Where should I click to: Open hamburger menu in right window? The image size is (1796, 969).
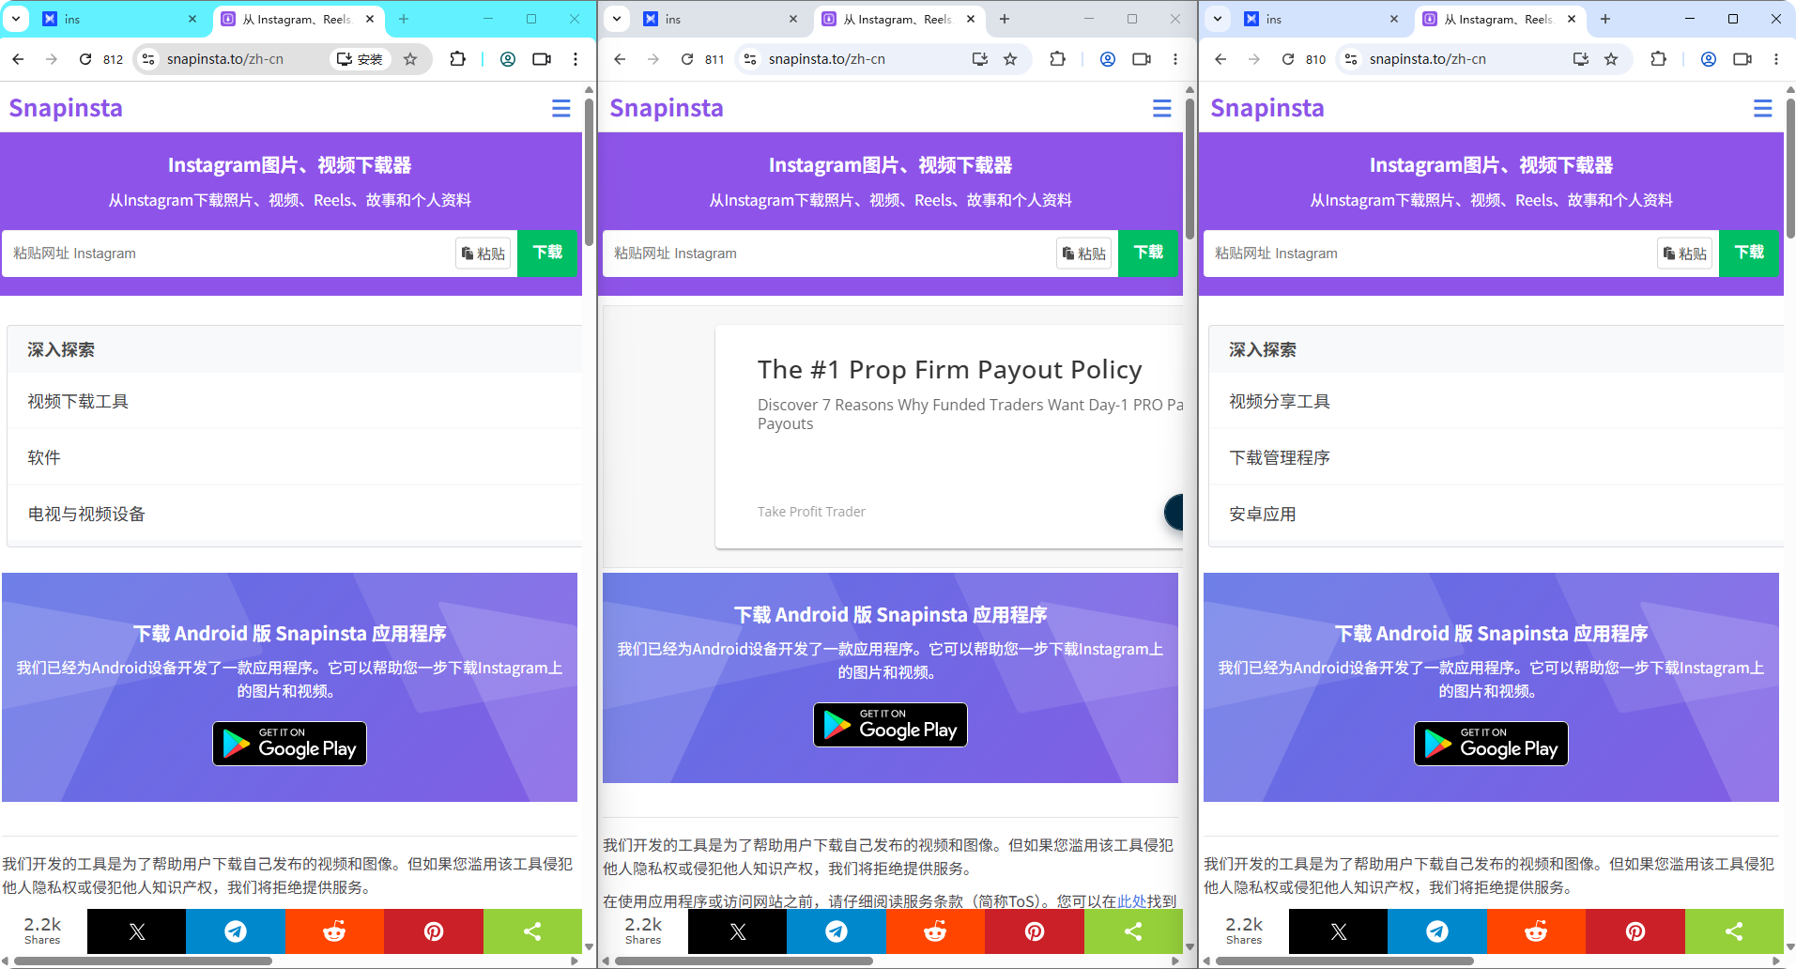click(1762, 109)
